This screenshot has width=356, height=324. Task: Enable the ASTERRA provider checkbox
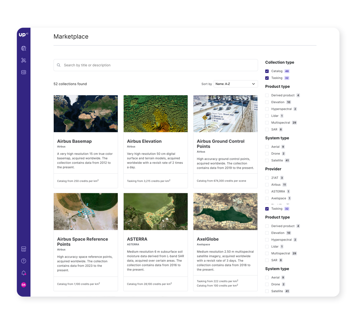pyautogui.click(x=267, y=191)
